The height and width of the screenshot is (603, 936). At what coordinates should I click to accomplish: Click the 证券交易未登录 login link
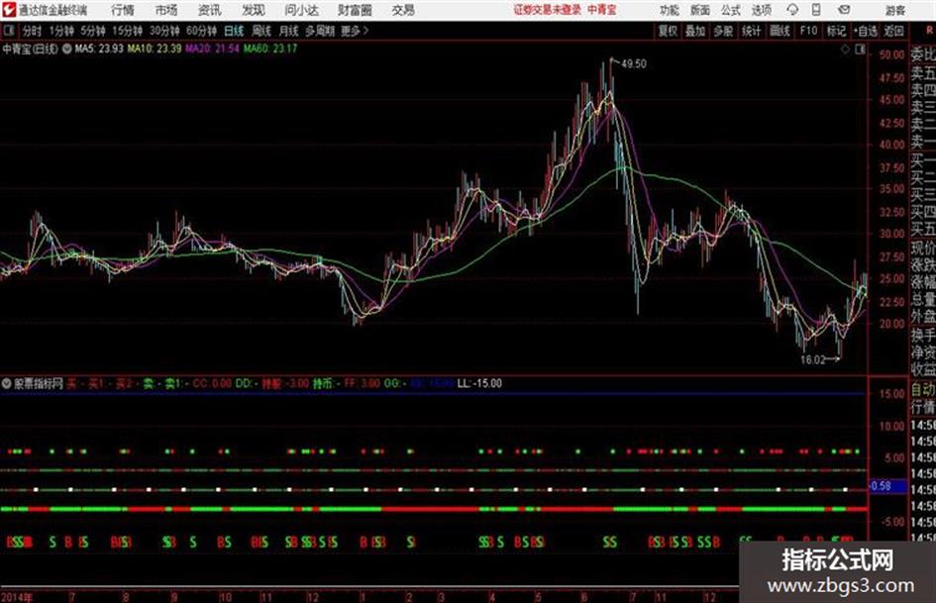coord(548,10)
